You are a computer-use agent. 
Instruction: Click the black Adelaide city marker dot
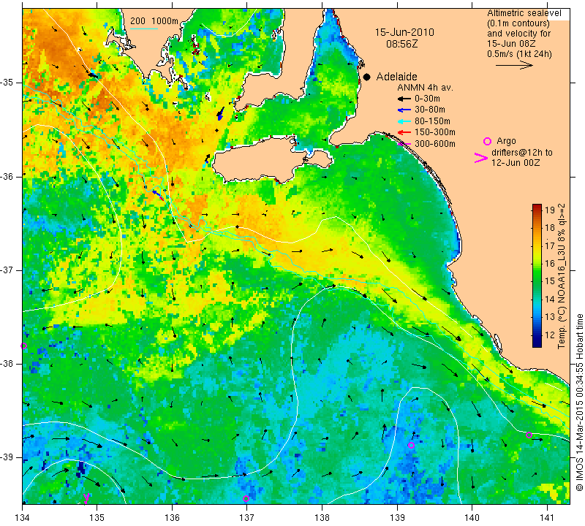367,77
